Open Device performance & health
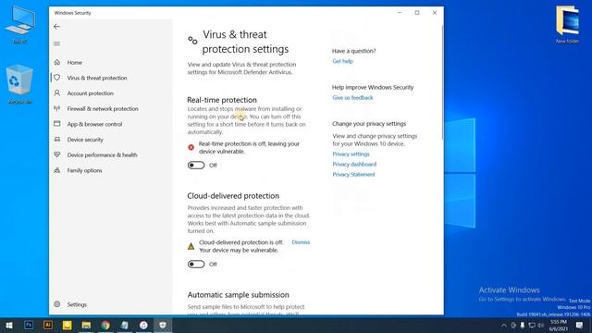 [x=102, y=155]
